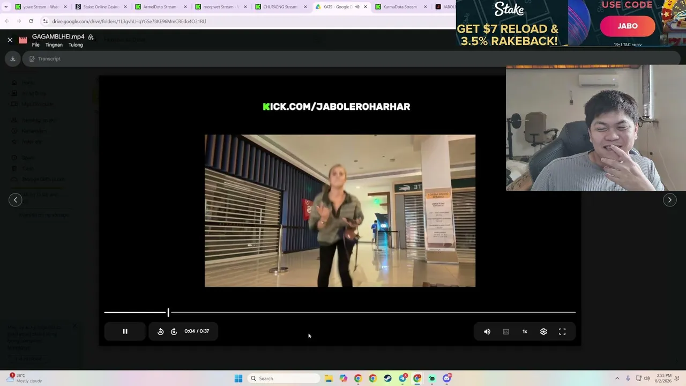Open the taskbar clock and calendar
686x386 pixels.
662,378
